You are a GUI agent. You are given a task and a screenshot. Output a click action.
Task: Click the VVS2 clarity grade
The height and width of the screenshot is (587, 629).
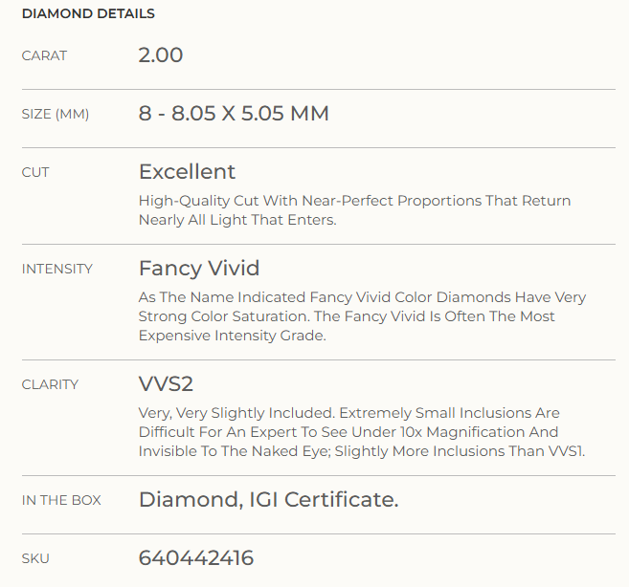point(166,384)
